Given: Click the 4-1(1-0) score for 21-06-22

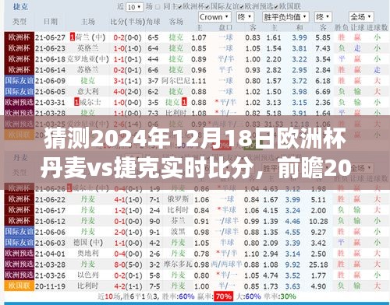Looking at the screenshot, I should point(129,200).
